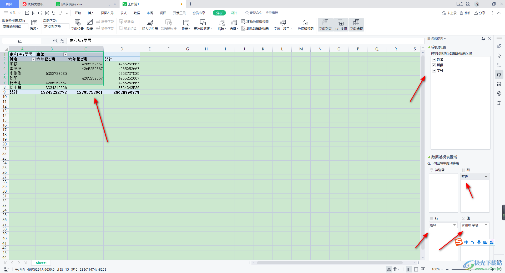Click 移动数据透视表 move pivot table

coord(255,22)
